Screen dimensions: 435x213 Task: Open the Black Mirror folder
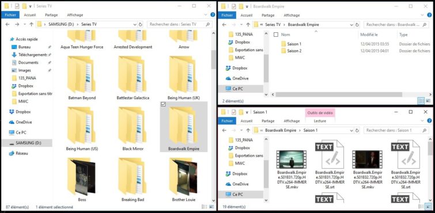133,129
